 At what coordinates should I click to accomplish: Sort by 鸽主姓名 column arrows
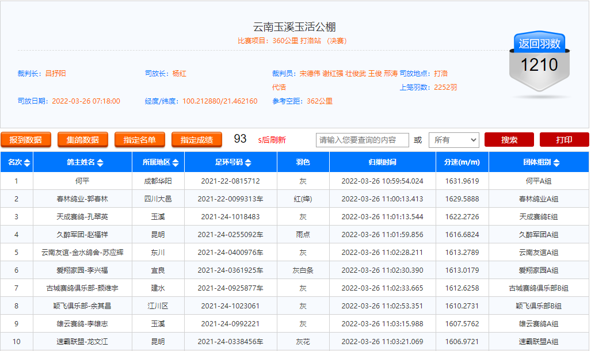100,163
